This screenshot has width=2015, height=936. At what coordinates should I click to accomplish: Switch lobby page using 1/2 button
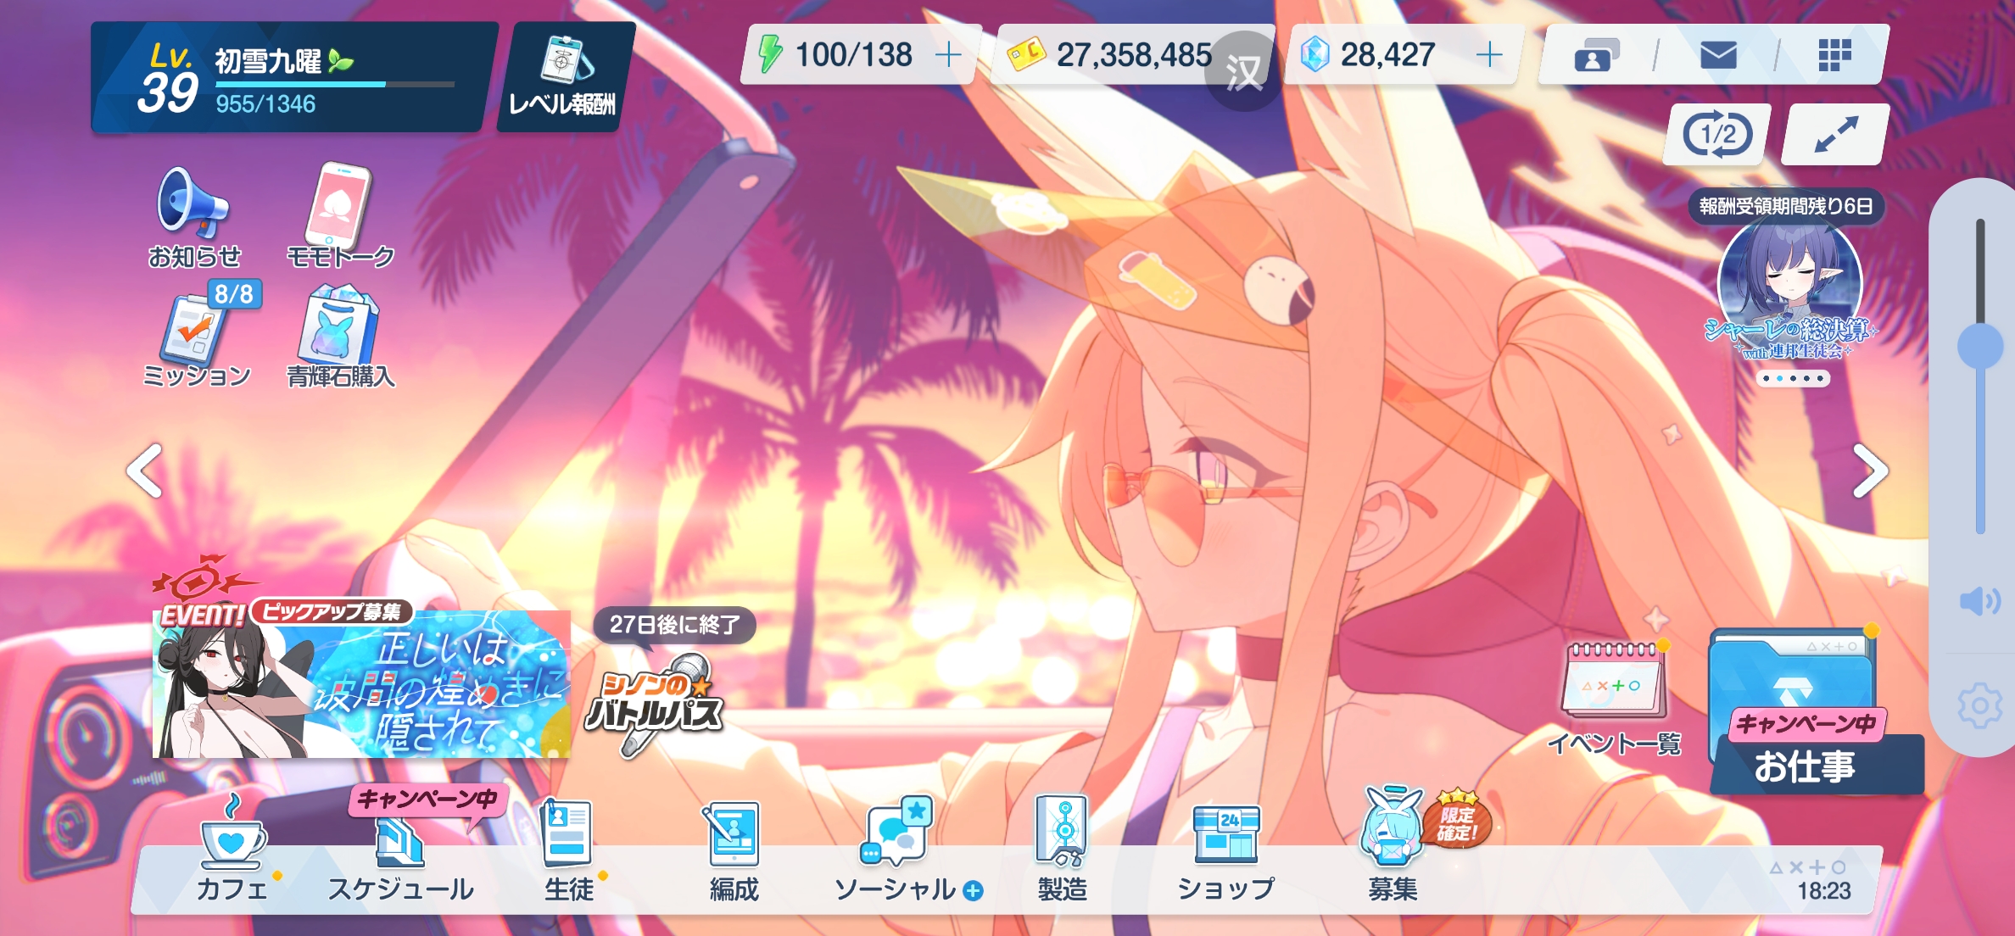point(1717,134)
